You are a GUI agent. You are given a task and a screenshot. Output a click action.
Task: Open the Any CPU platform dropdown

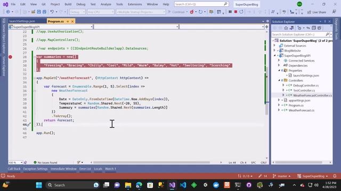pos(101,12)
